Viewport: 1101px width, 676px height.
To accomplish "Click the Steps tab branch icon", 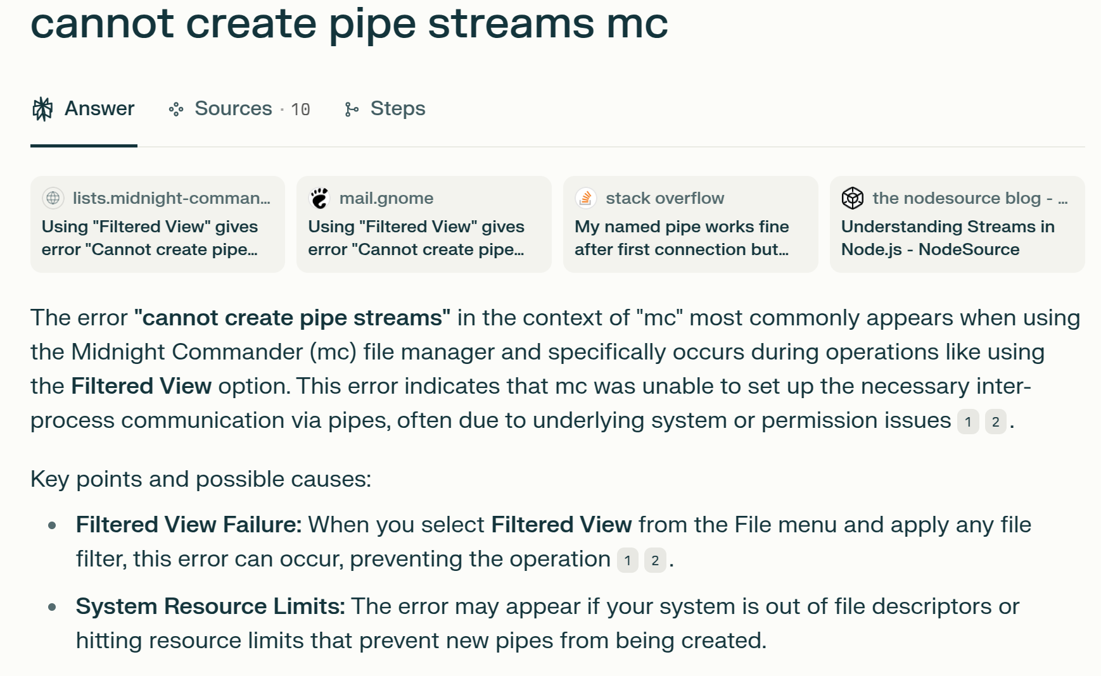I will click(351, 110).
